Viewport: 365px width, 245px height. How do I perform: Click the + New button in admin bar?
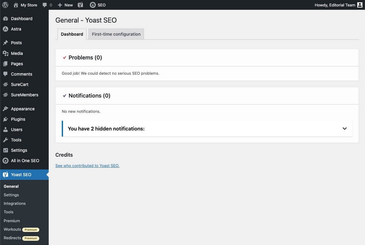pyautogui.click(x=65, y=5)
